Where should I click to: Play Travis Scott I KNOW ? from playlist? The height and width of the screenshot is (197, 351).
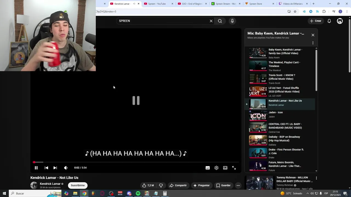[280, 79]
